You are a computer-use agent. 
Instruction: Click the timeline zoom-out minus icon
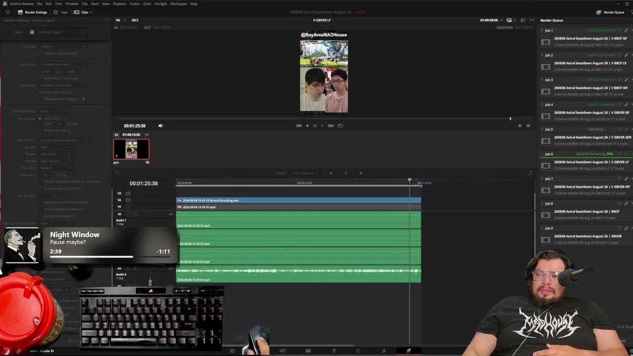tap(331, 173)
